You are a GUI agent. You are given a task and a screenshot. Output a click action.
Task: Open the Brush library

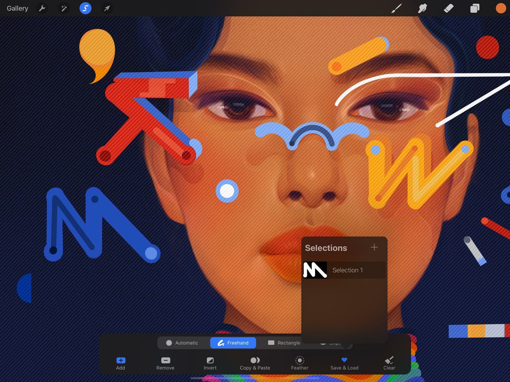(x=396, y=8)
